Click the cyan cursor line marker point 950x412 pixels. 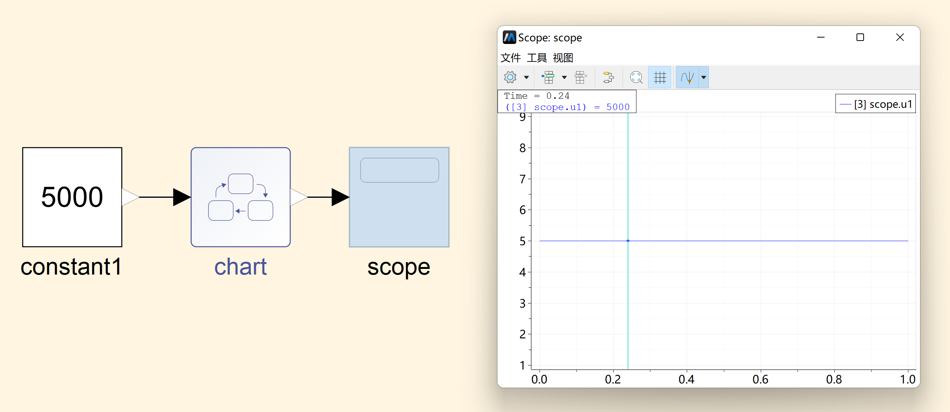pos(628,241)
